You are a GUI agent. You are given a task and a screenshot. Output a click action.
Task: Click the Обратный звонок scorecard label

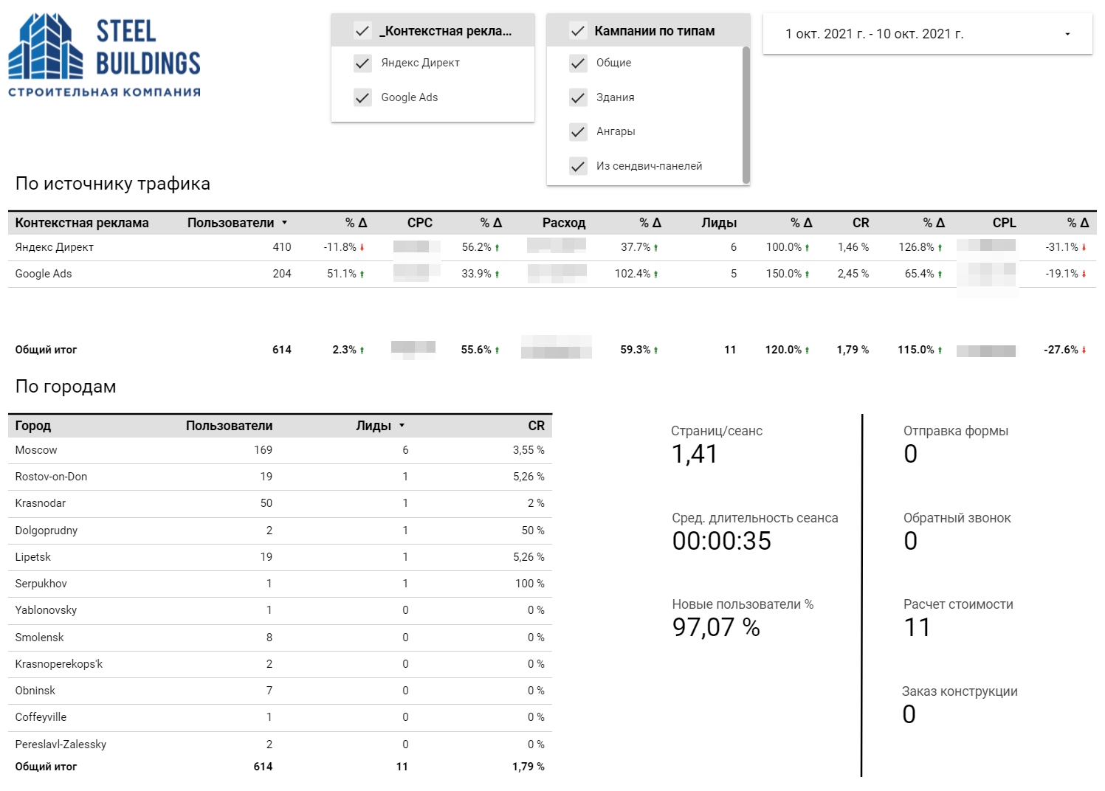(957, 518)
